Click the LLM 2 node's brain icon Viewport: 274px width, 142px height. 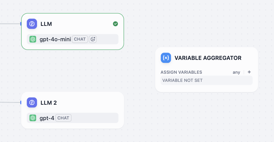pos(32,103)
